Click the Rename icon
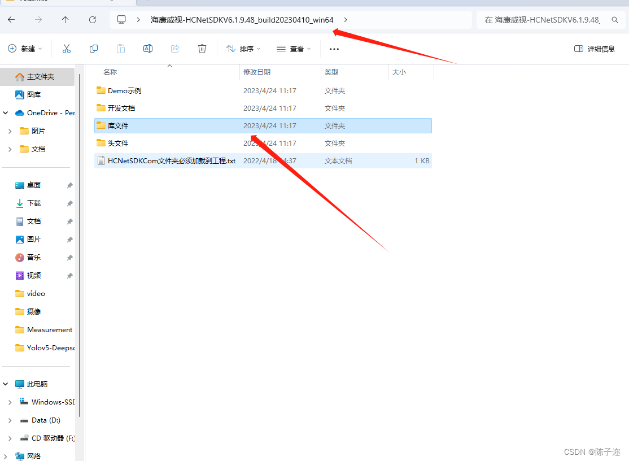Image resolution: width=629 pixels, height=461 pixels. click(x=148, y=49)
